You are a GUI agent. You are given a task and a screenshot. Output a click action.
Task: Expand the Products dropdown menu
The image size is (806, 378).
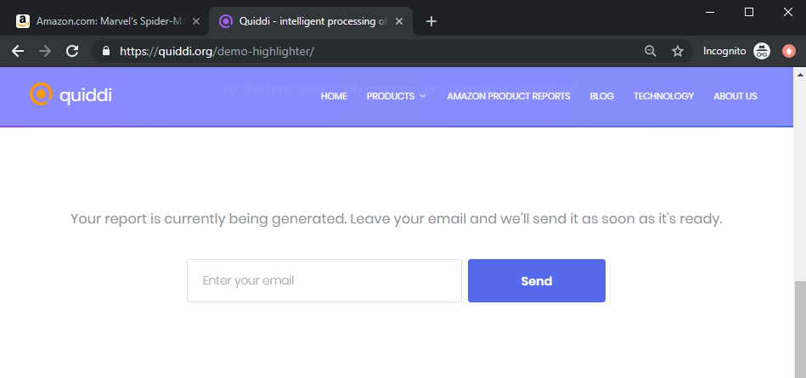point(396,96)
